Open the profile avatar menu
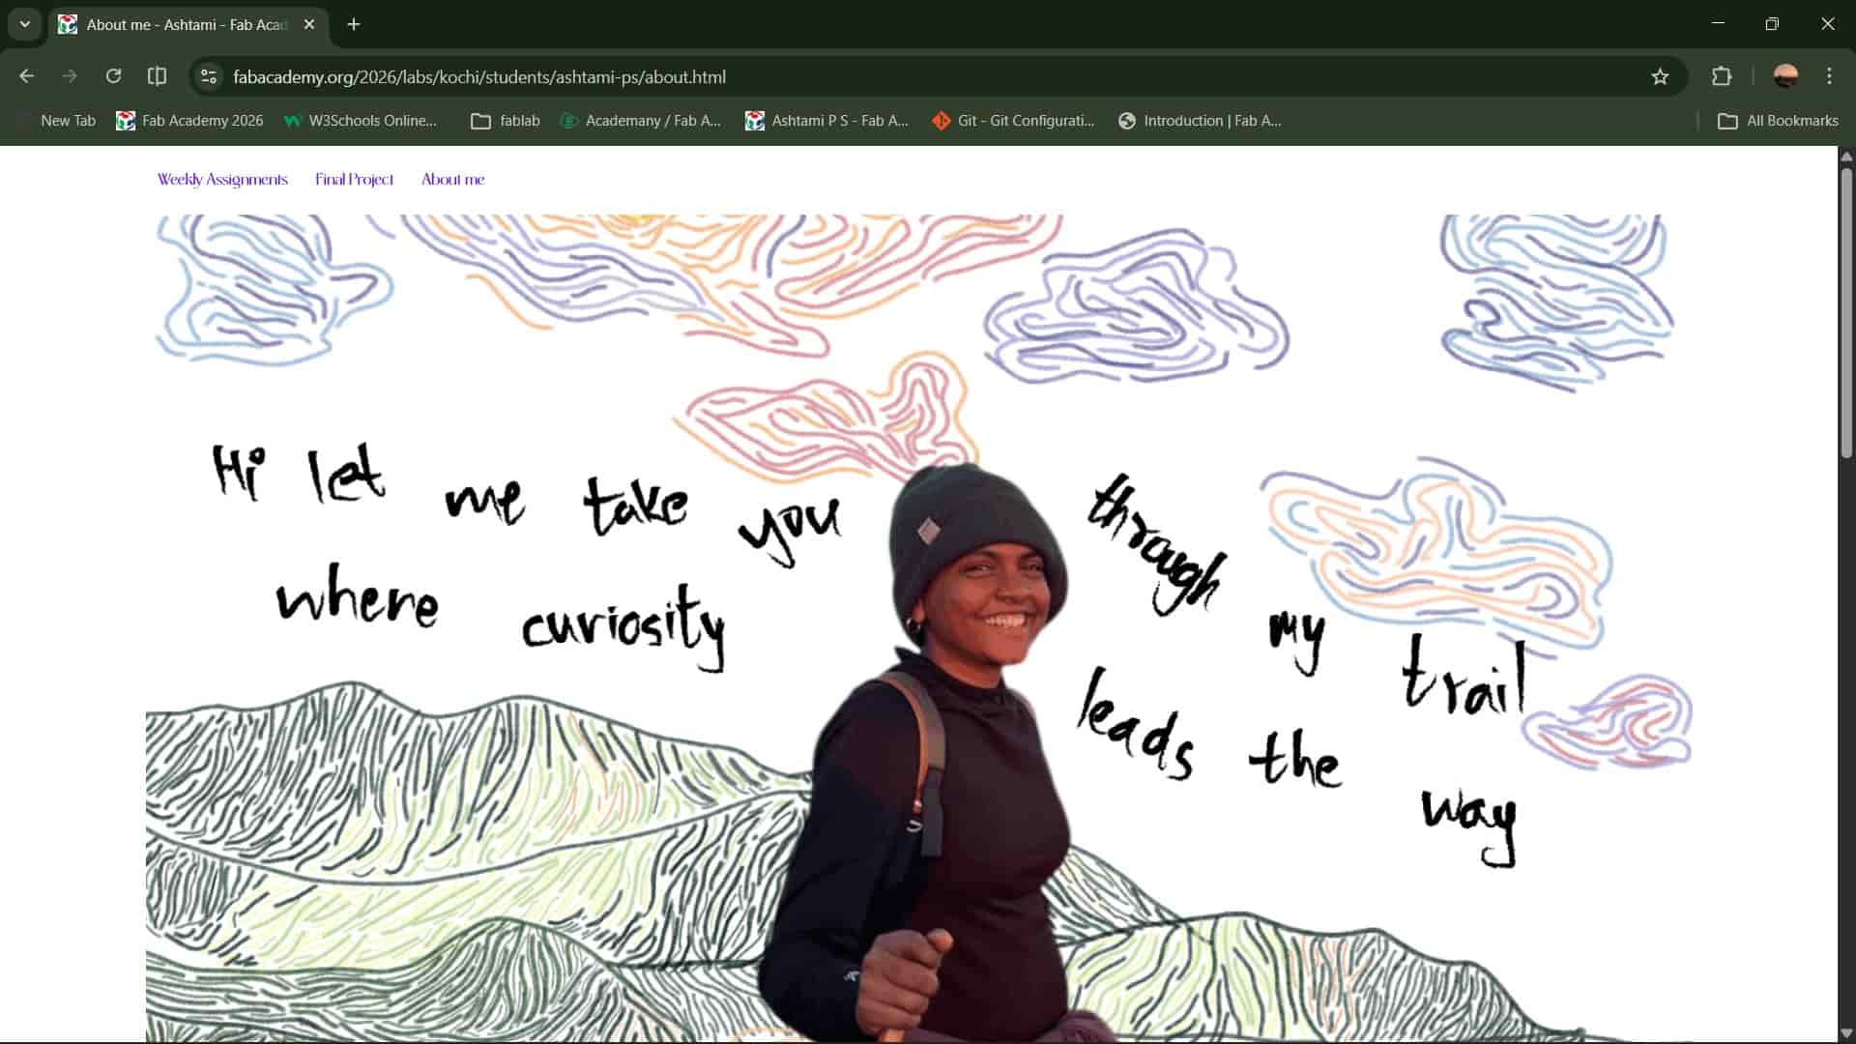 pos(1785,76)
